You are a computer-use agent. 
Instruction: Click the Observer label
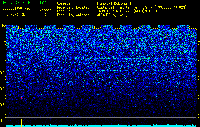point(65,3)
